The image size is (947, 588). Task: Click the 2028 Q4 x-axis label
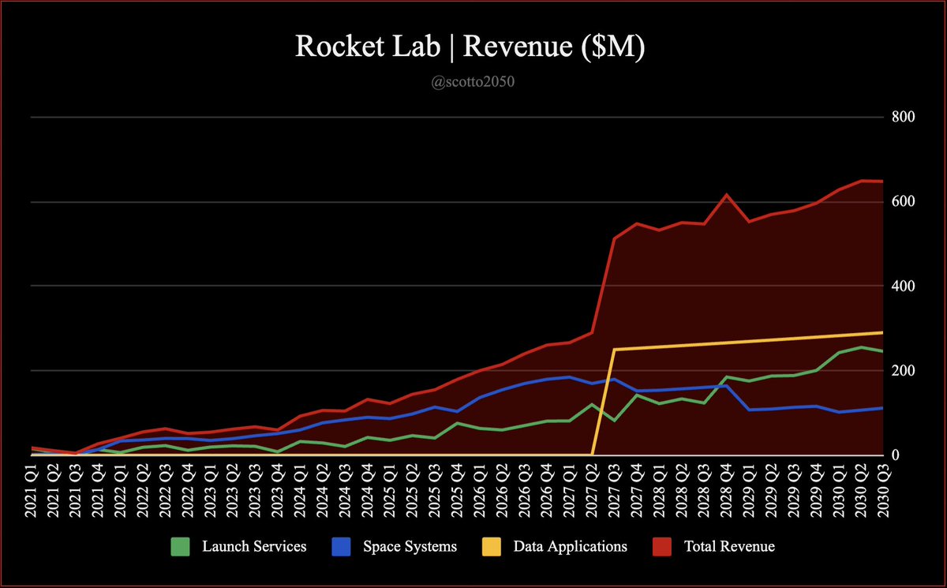click(727, 492)
